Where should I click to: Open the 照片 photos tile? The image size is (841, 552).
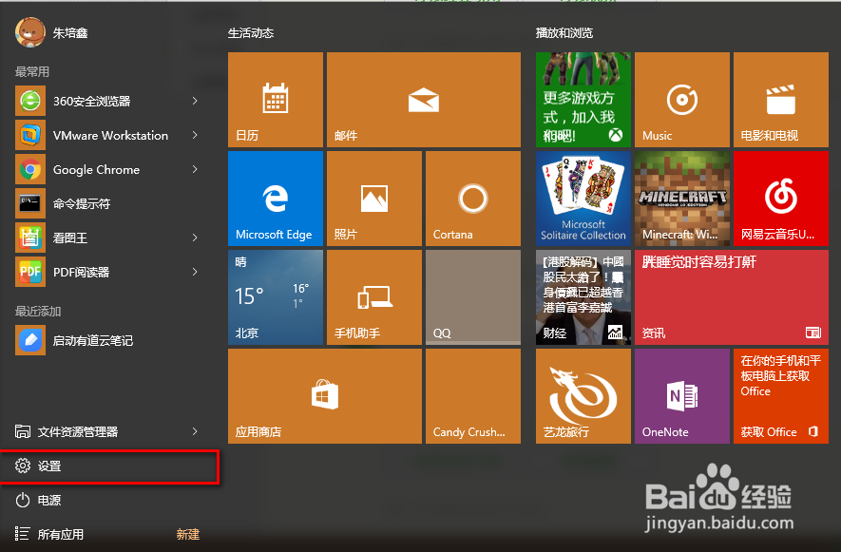pos(374,199)
